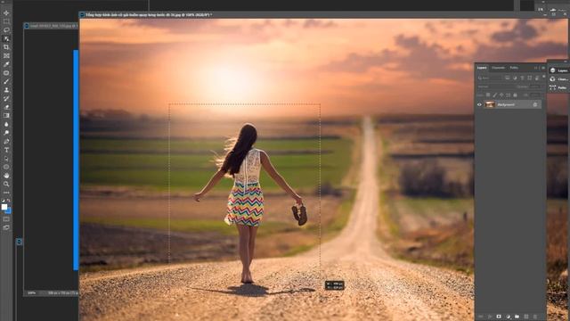
Task: Create a new layer
Action: (526, 317)
